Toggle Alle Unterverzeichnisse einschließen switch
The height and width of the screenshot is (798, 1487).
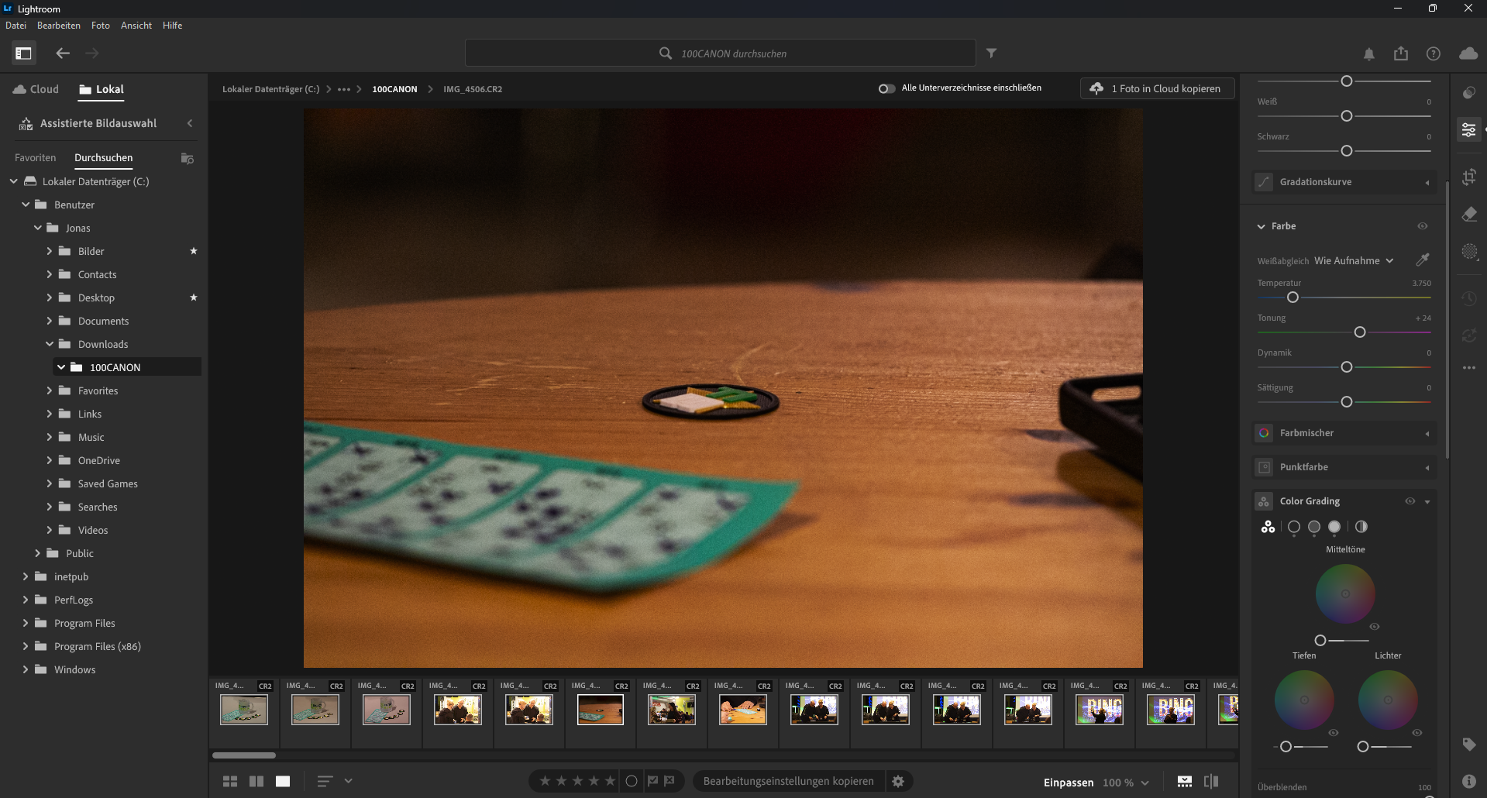[886, 88]
